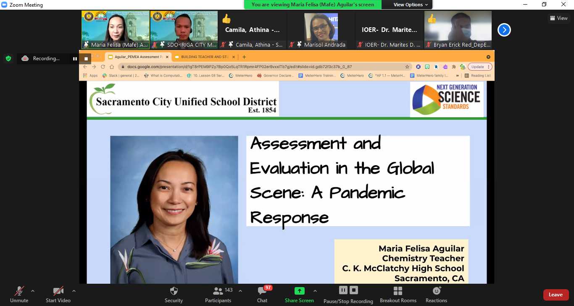Image resolution: width=574 pixels, height=306 pixels.
Task: Expand video options arrow beside Start Video
Action: coord(74,291)
